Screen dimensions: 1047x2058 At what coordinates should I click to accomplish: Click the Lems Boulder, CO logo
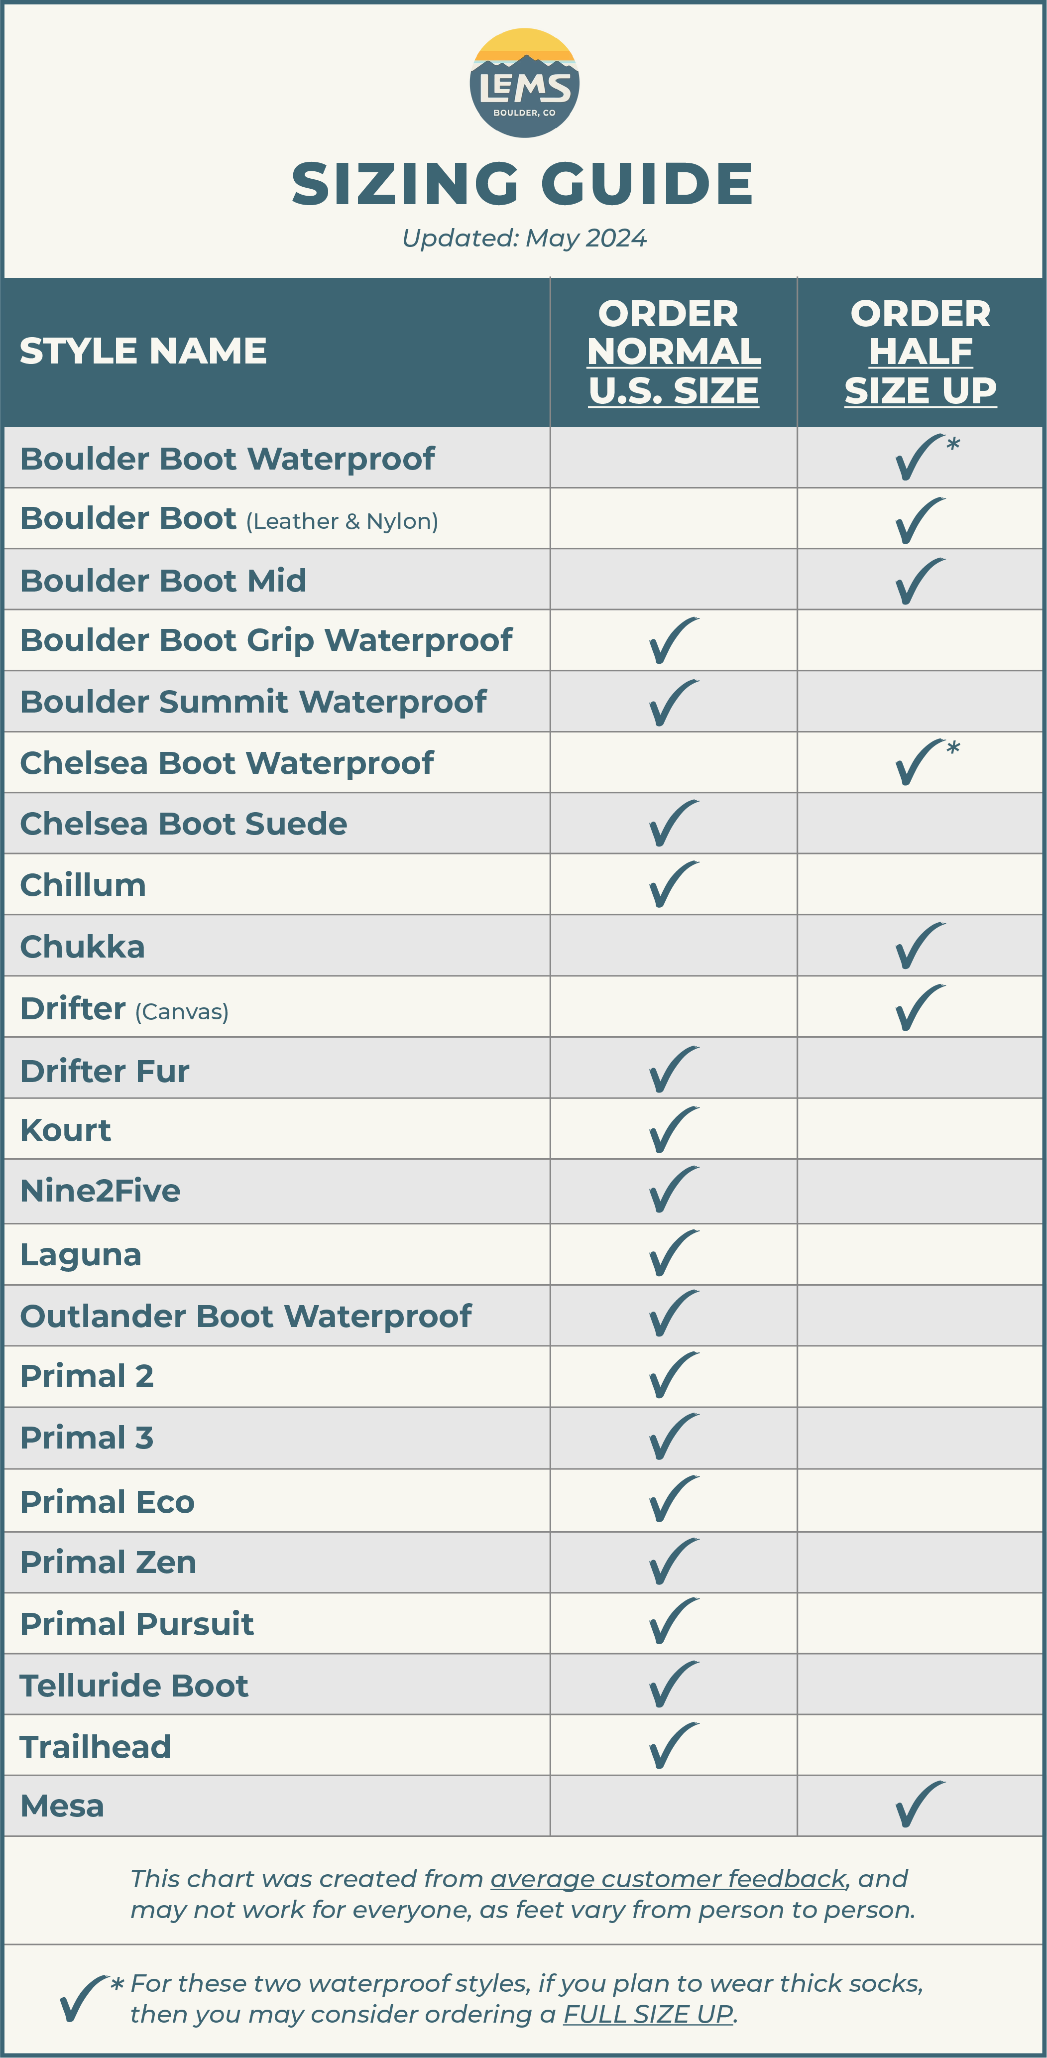point(524,83)
